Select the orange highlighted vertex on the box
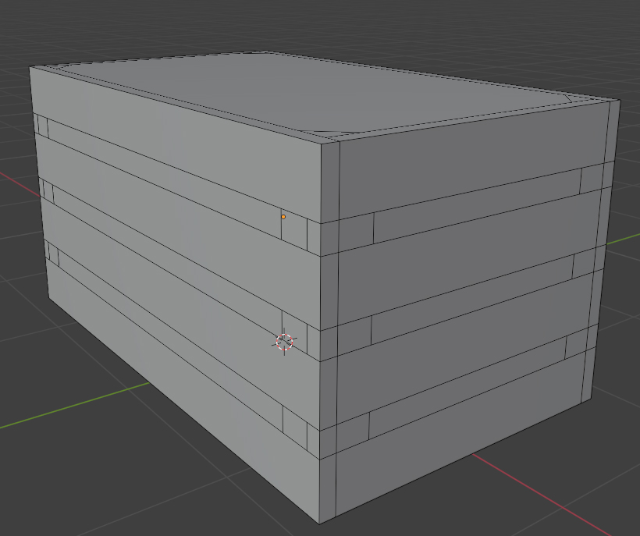640x536 pixels. tap(283, 217)
